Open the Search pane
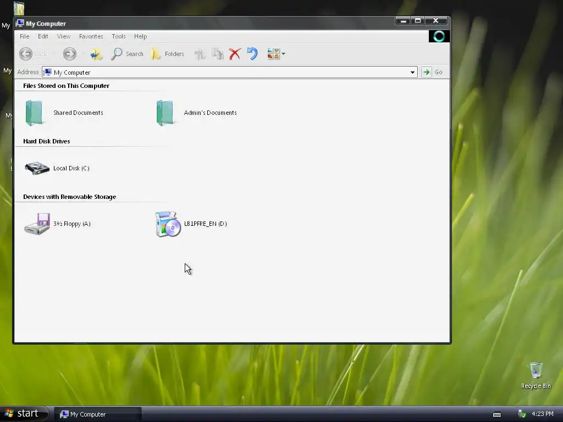Image resolution: width=563 pixels, height=422 pixels. (127, 54)
